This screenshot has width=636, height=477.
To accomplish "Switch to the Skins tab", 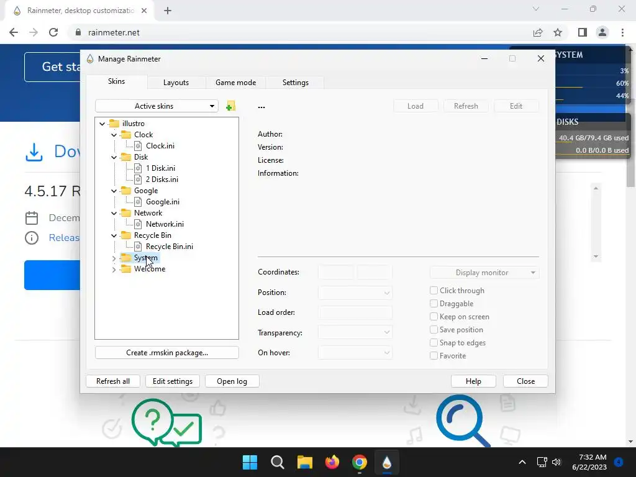I will tap(116, 81).
